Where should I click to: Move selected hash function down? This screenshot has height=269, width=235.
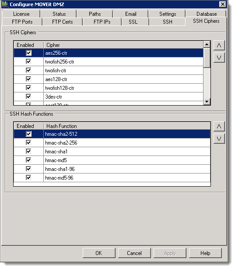pos(219,138)
